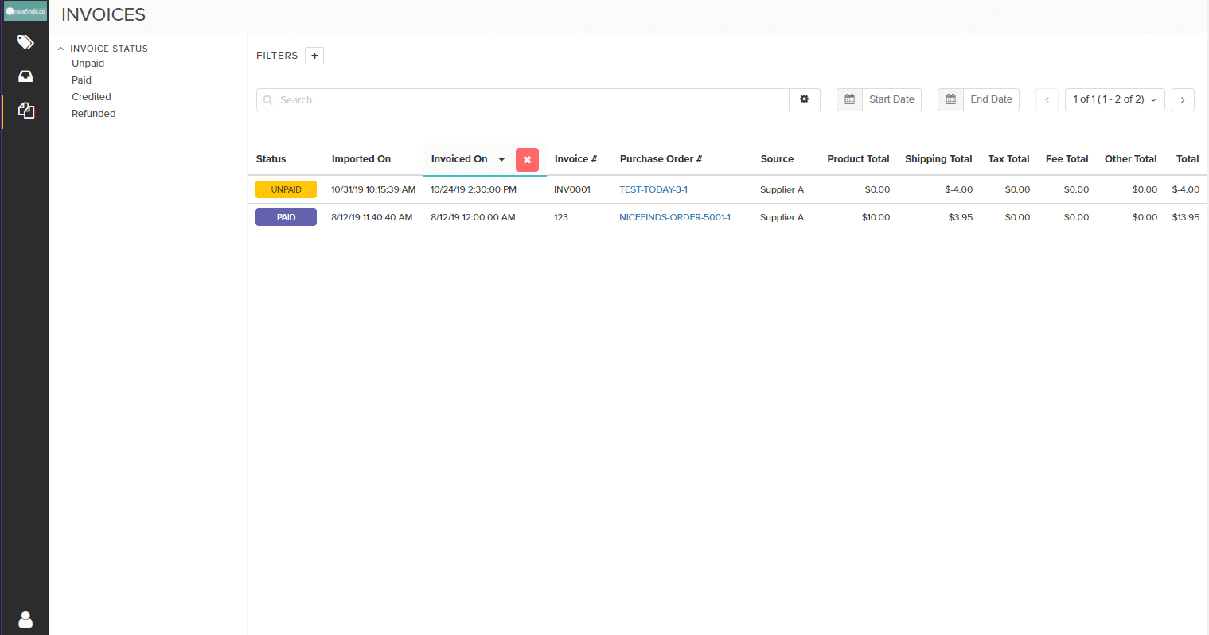Click imported date 10/31/19 10:15:39 AM
This screenshot has height=635, width=1209.
[x=373, y=189]
